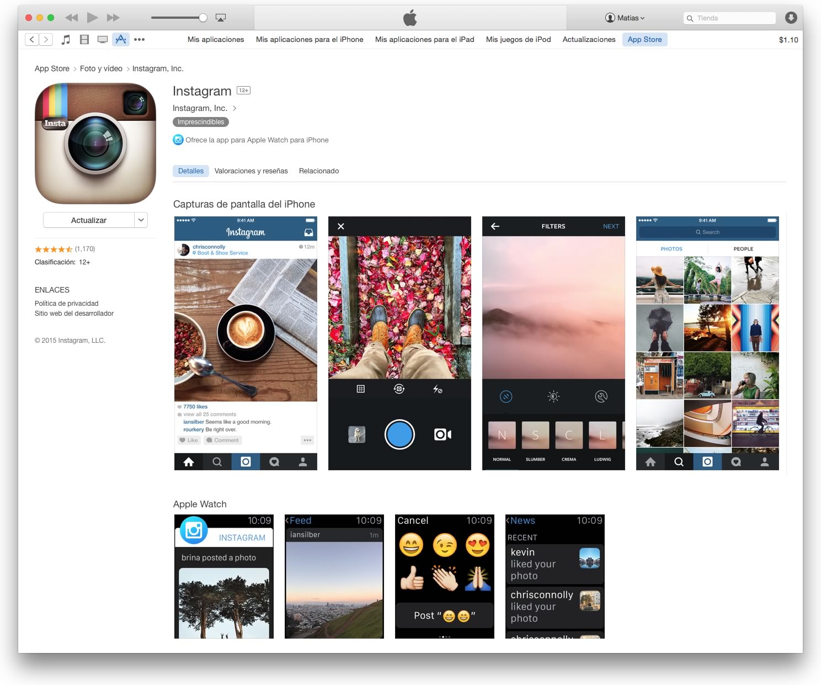821x685 pixels.
Task: Click Apple Watch Feed screenshot
Action: point(334,577)
